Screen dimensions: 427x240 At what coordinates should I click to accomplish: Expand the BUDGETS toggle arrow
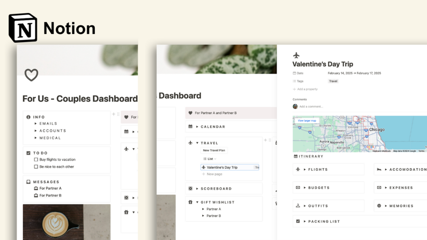(305, 188)
